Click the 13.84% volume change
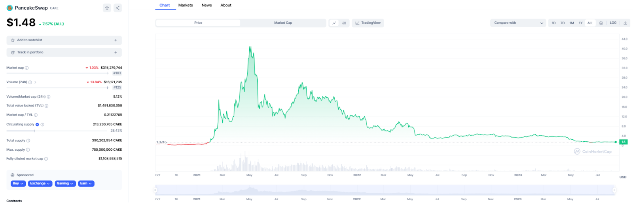This screenshot has height=203, width=633. coord(94,82)
